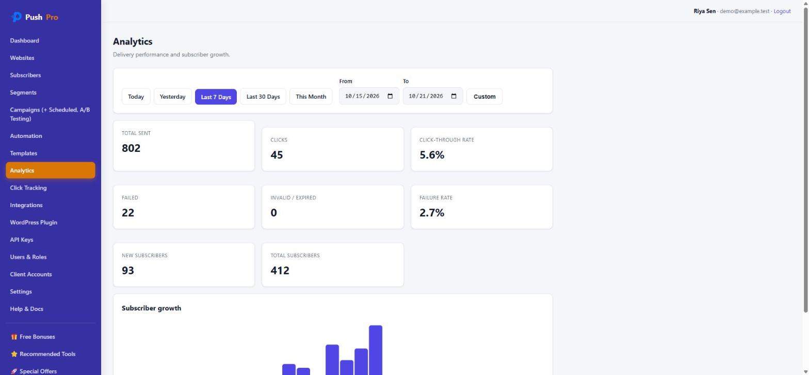Click Riya Sen user name
The height and width of the screenshot is (375, 809).
point(704,11)
